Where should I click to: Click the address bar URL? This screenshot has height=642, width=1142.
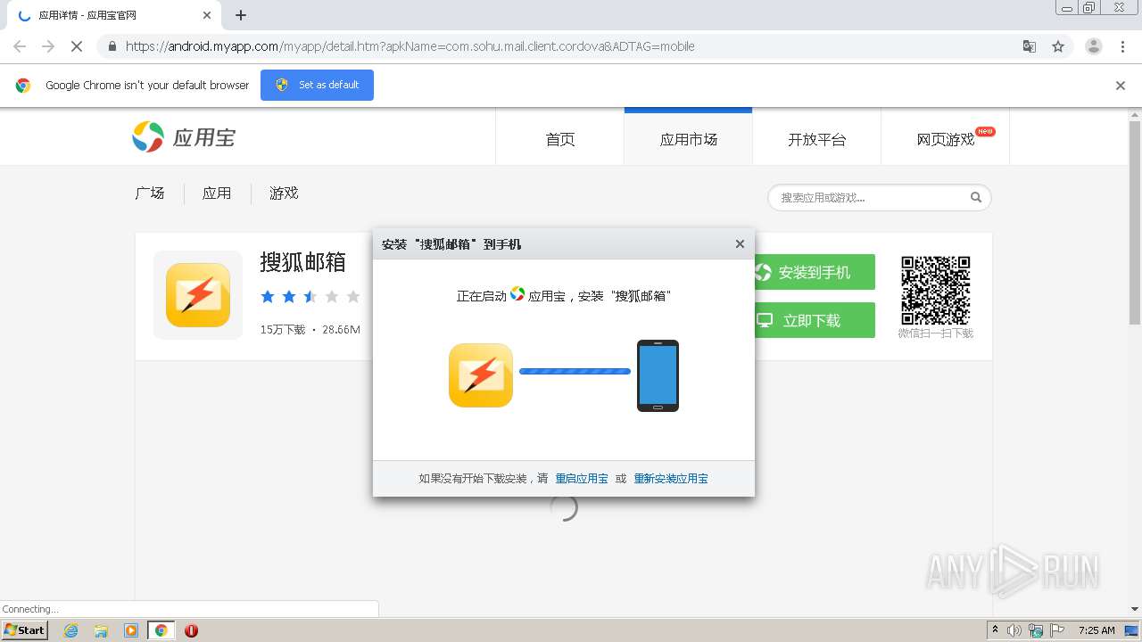tap(410, 46)
